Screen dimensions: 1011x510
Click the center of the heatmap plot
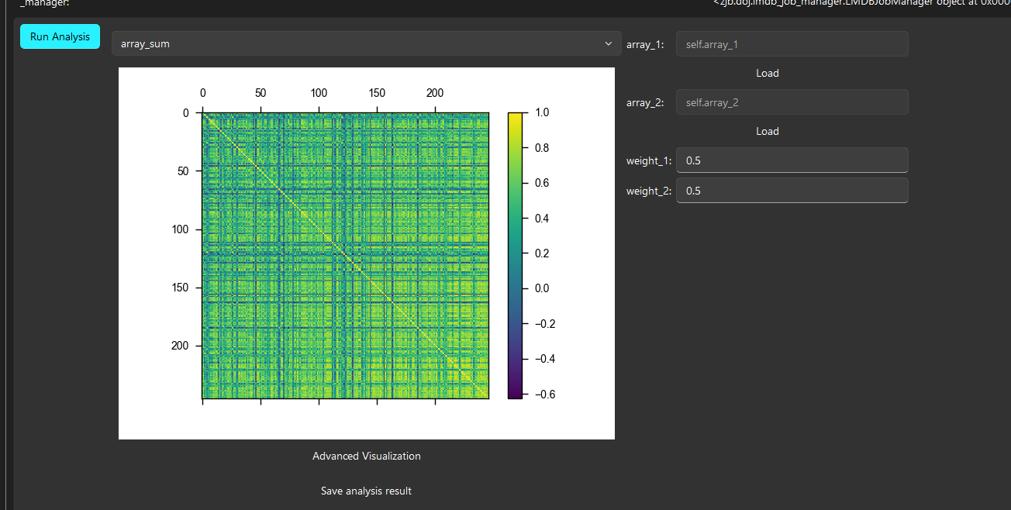[x=345, y=256]
